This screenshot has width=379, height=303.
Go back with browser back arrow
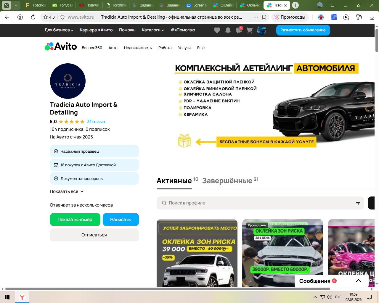(7, 17)
